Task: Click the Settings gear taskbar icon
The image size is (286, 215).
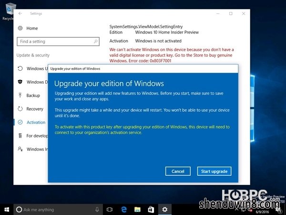Action: click(x=165, y=210)
